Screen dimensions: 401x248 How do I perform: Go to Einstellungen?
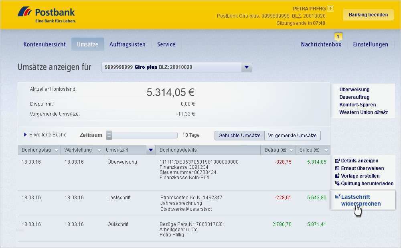(370, 44)
